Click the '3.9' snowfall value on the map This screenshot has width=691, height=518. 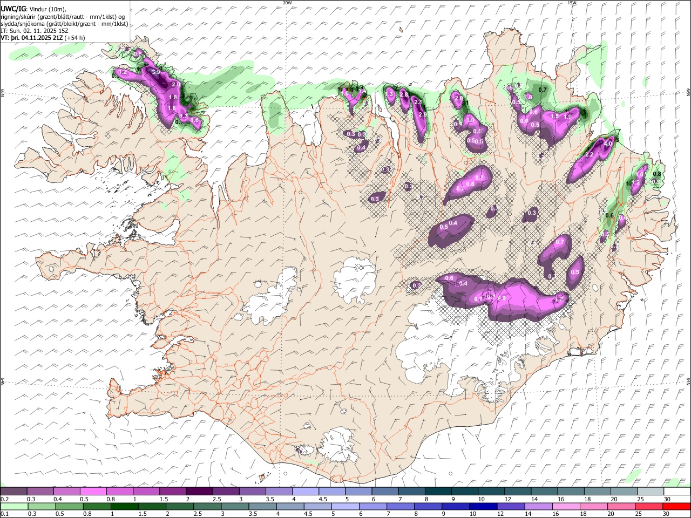(x=156, y=72)
